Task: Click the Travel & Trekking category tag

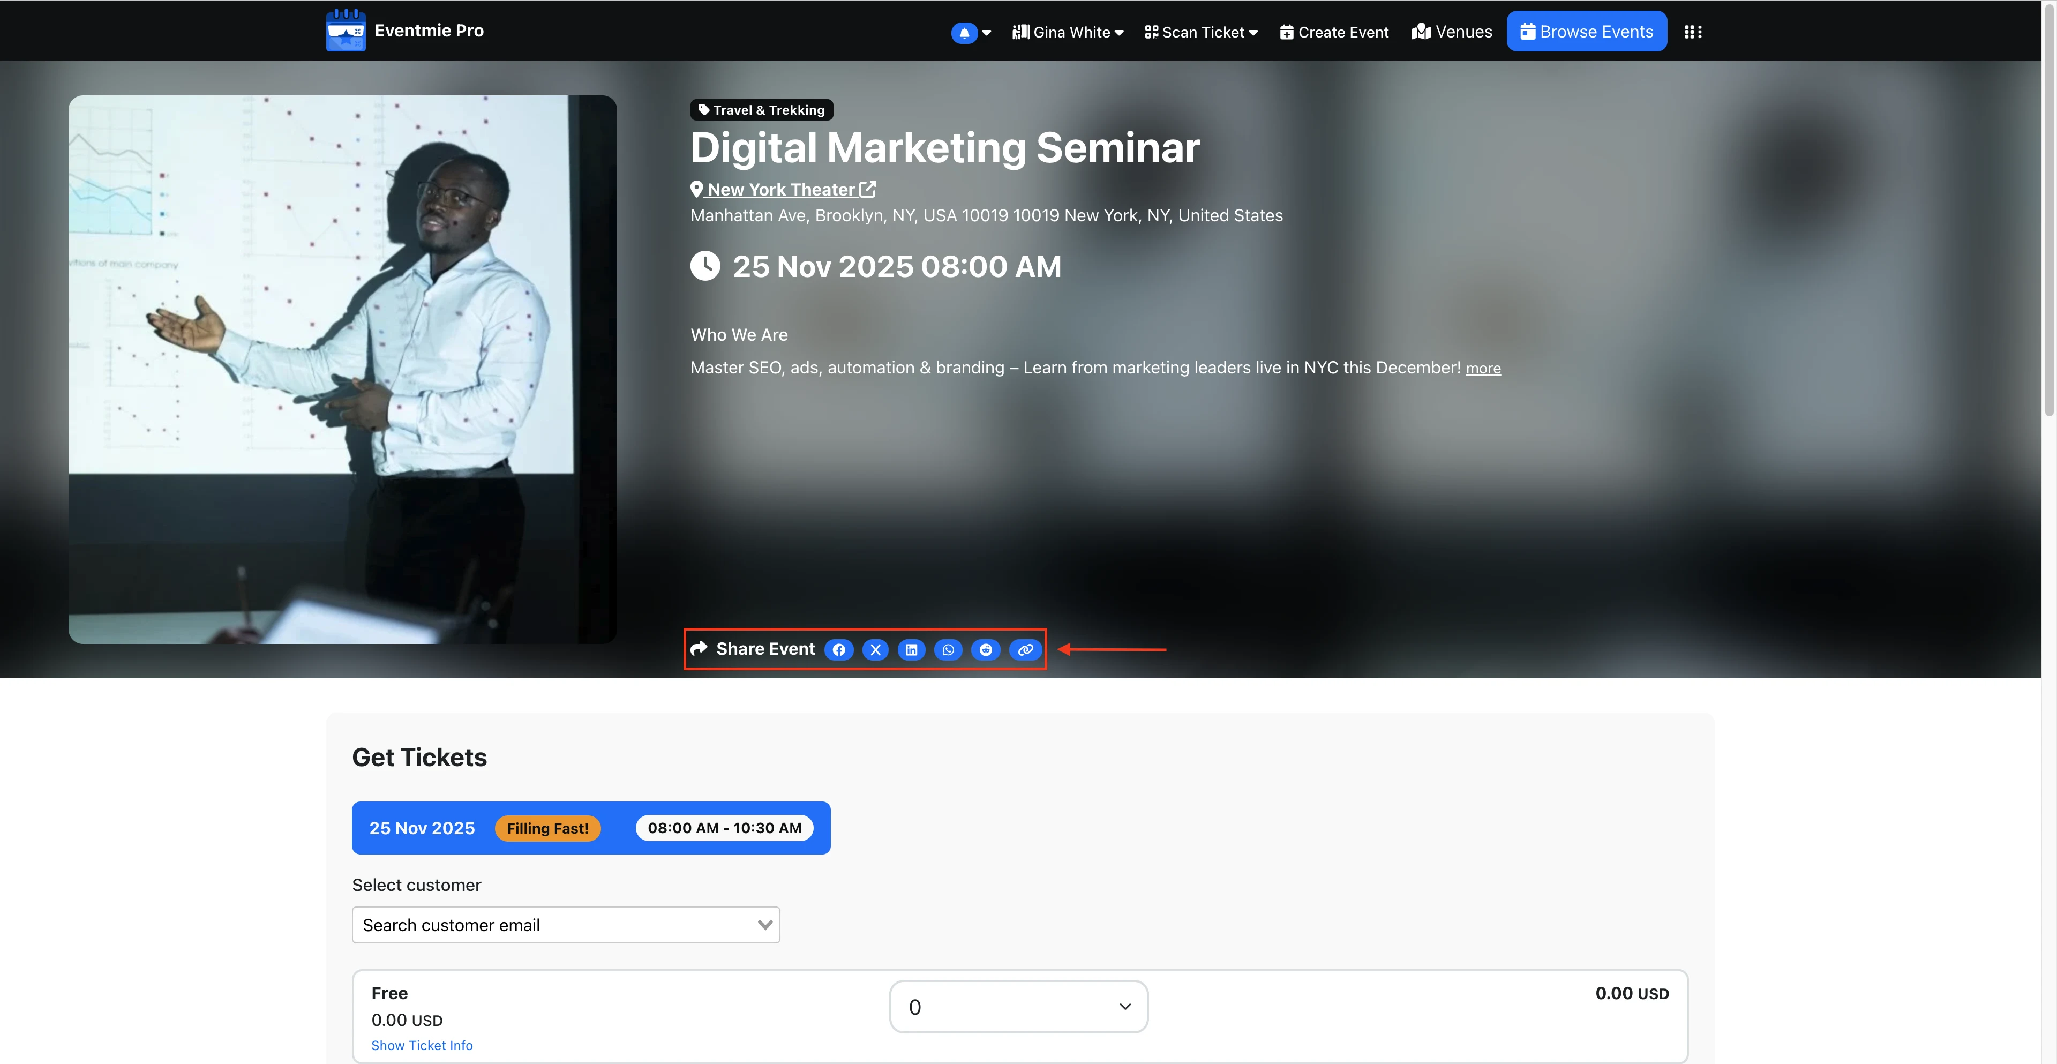Action: tap(762, 109)
